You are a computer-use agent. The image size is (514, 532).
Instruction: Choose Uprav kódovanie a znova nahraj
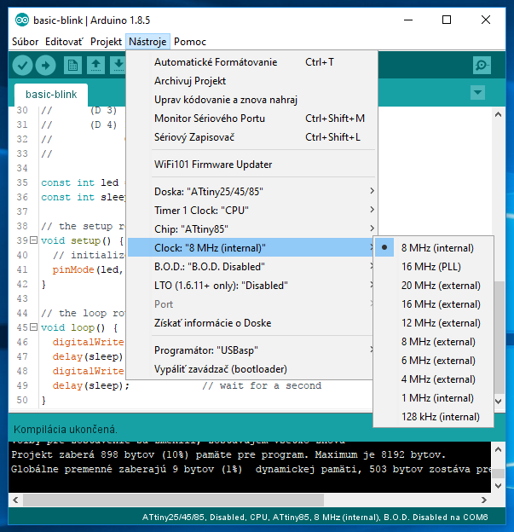[x=251, y=100]
